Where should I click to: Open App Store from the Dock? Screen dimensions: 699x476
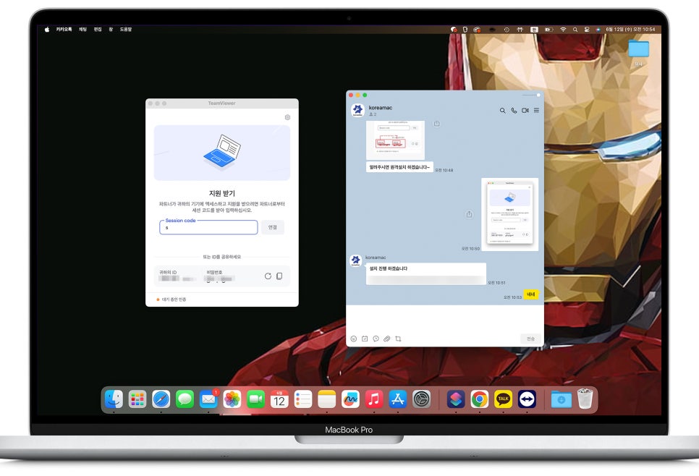coord(398,399)
